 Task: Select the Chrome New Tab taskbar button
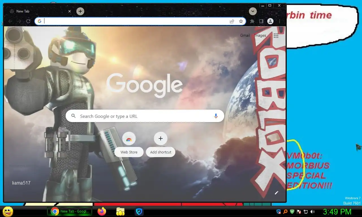pos(70,211)
